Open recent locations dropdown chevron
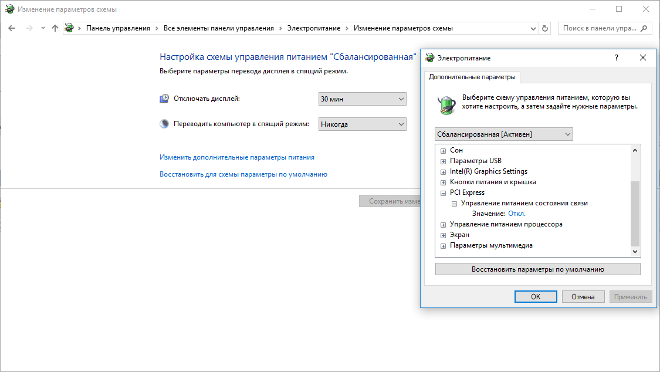 [43, 28]
